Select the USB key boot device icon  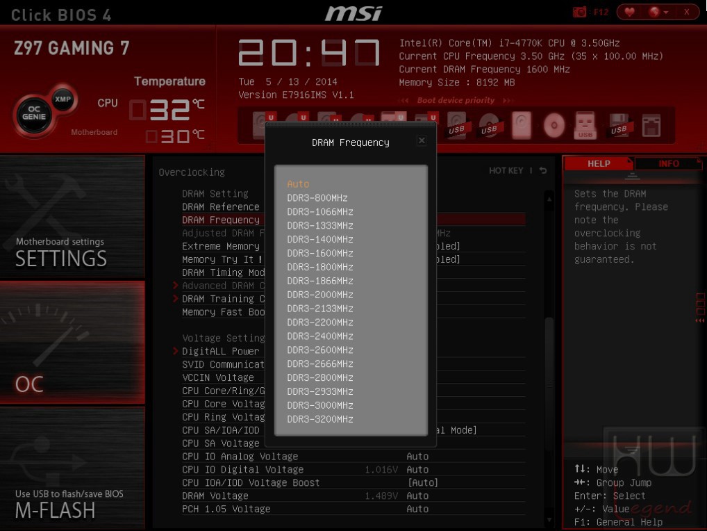[585, 125]
